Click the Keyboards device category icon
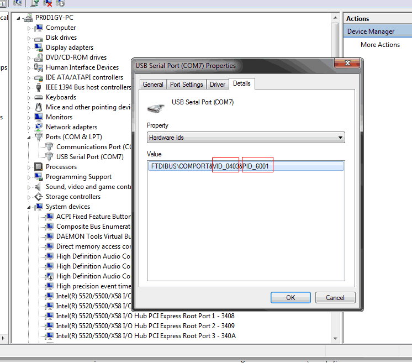This screenshot has width=412, height=363. pyautogui.click(x=38, y=97)
